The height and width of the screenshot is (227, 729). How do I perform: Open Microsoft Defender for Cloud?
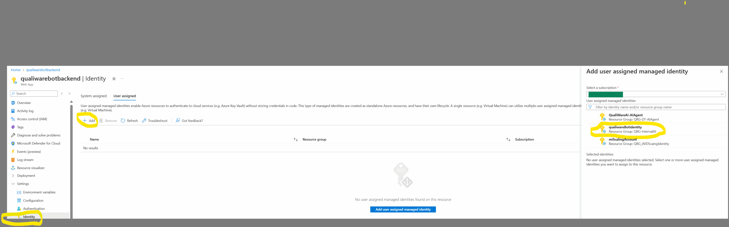[38, 143]
